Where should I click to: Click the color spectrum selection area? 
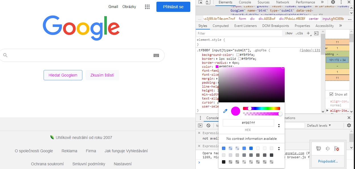252,85
